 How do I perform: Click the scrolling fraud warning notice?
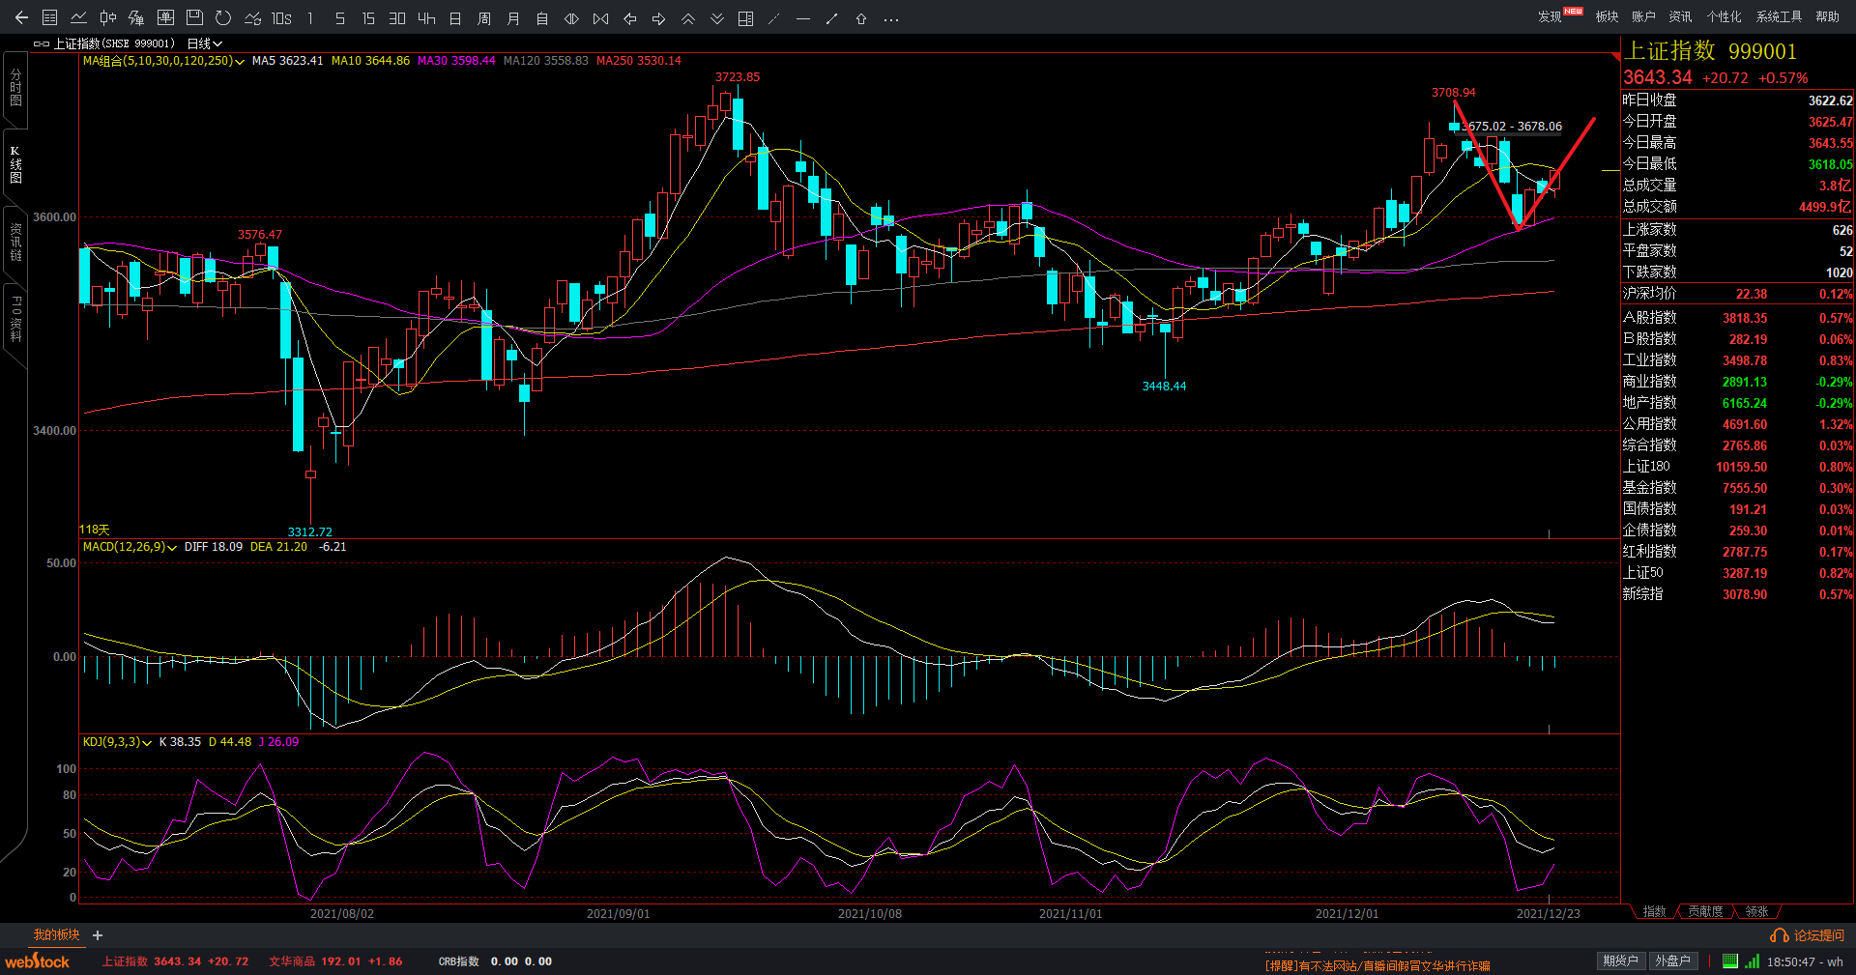1377,965
